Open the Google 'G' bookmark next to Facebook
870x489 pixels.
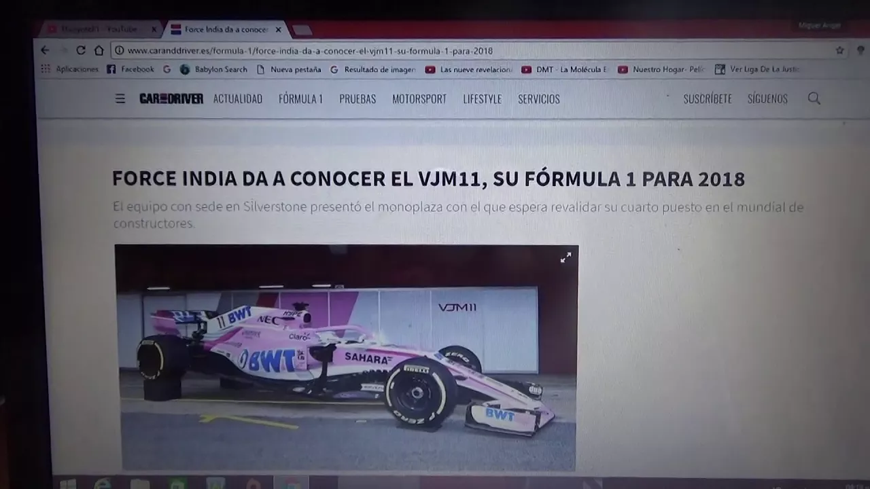click(x=167, y=69)
